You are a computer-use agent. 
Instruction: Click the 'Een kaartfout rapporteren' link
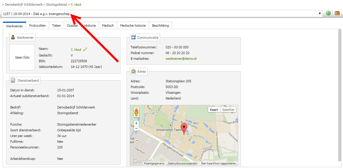[219, 163]
